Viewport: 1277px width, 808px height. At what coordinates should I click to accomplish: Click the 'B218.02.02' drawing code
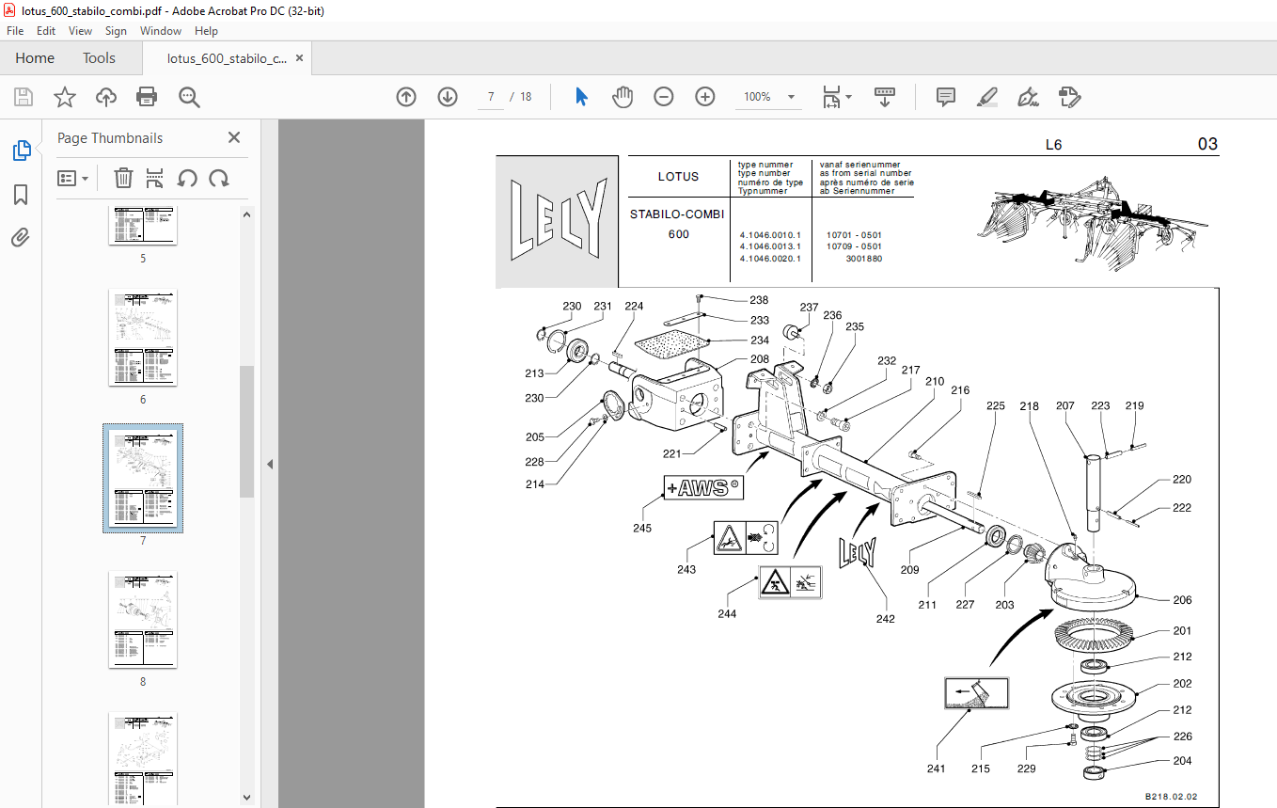tap(1171, 796)
